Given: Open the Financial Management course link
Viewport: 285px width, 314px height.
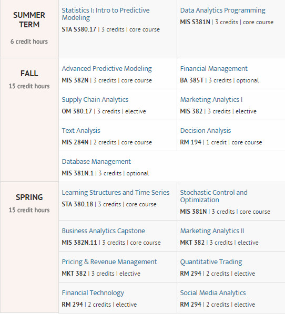Looking at the screenshot, I should 213,68.
